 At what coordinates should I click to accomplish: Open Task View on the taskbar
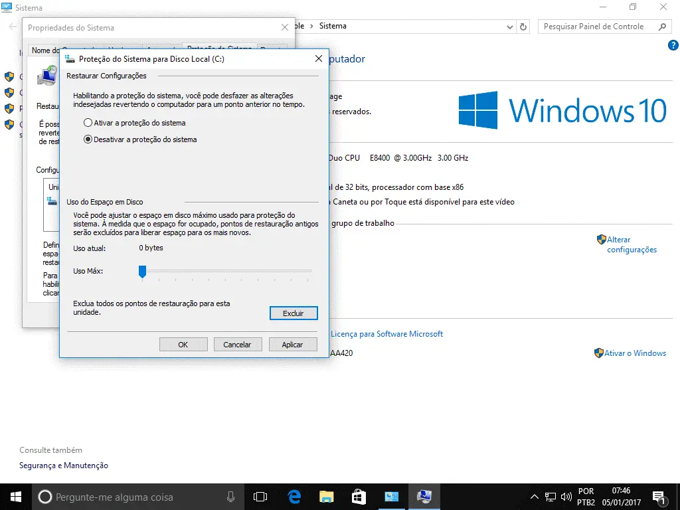tap(260, 497)
